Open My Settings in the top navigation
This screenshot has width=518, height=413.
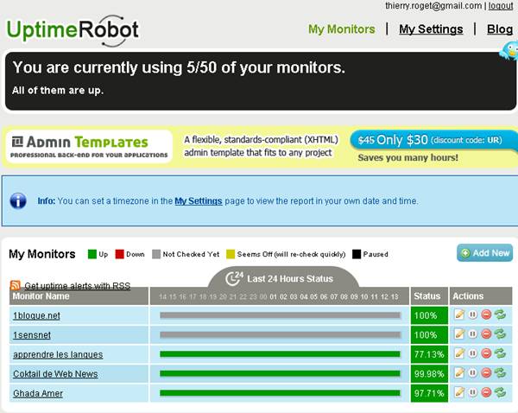431,29
